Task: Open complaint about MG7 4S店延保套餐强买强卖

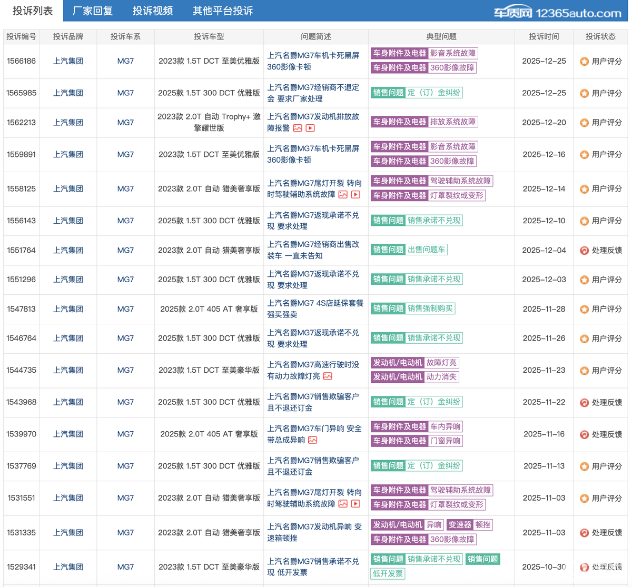Action: 315,309
